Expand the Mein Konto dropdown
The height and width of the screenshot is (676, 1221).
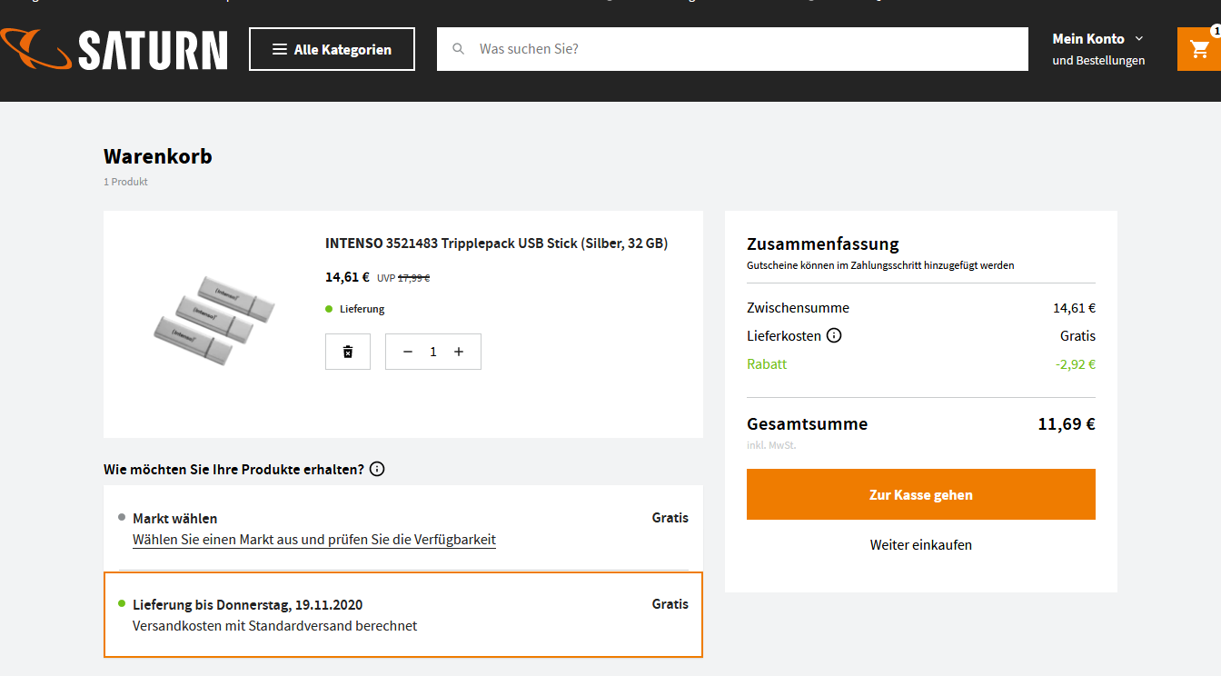(1097, 39)
